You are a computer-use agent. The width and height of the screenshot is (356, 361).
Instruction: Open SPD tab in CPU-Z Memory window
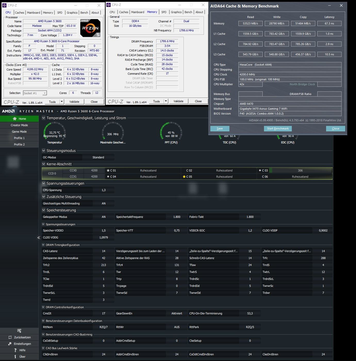point(164,12)
